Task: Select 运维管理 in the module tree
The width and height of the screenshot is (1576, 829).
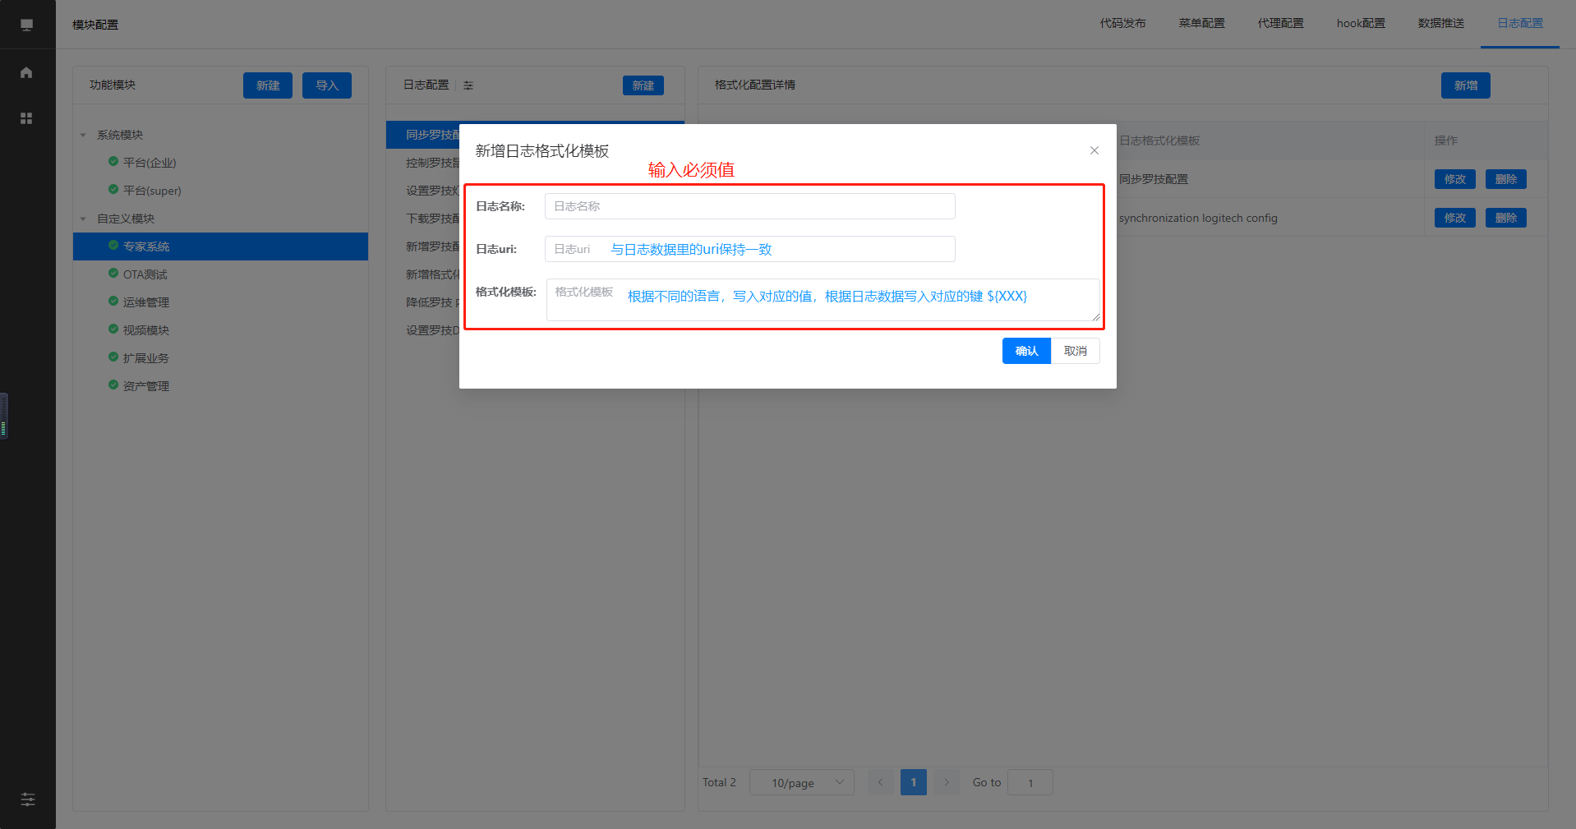Action: pyautogui.click(x=145, y=302)
